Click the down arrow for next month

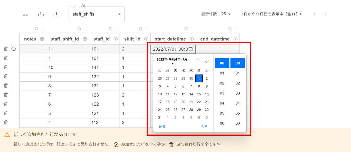207,61
